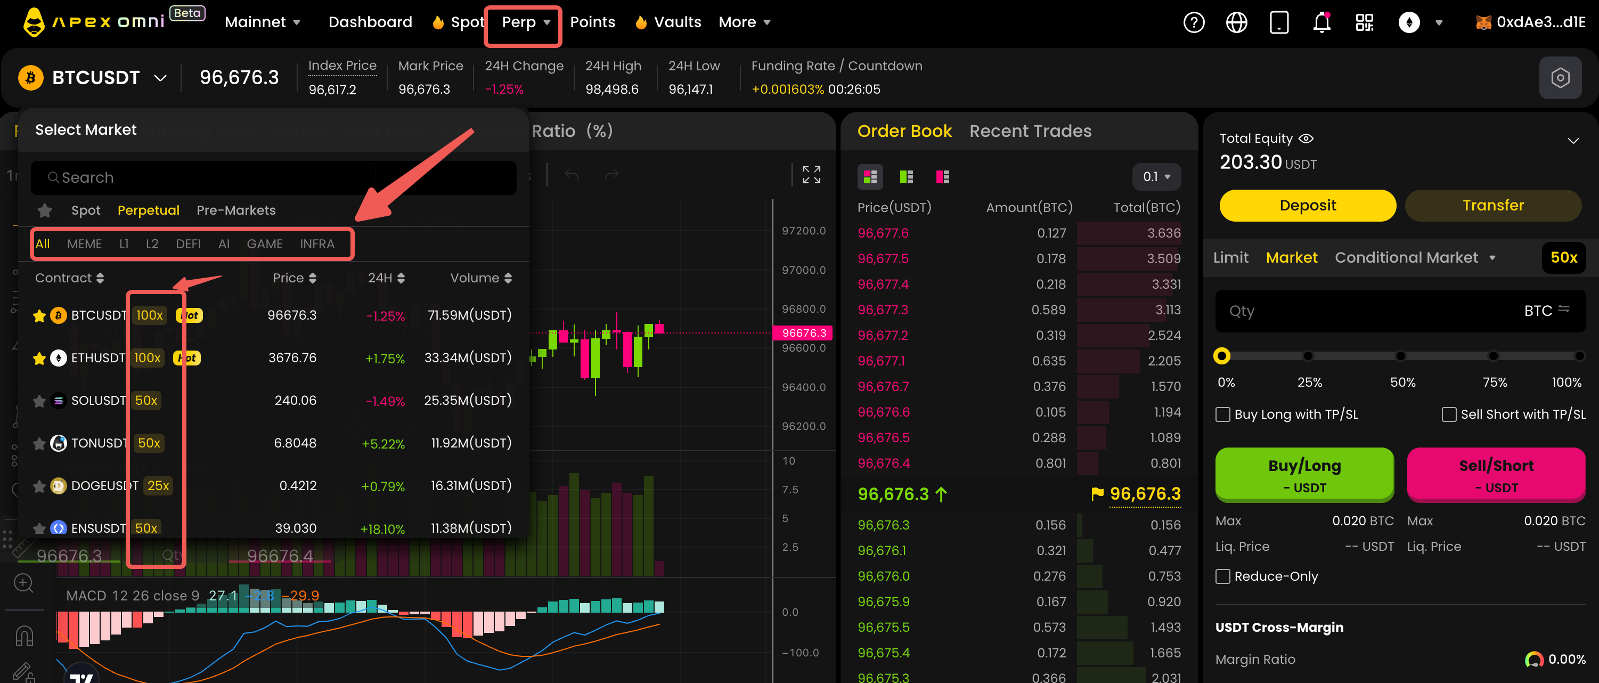Expand chart to fullscreen
The height and width of the screenshot is (683, 1599).
click(x=811, y=175)
